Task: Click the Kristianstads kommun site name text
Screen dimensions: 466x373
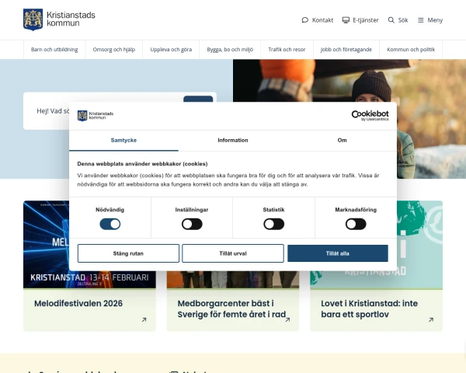Action: [71, 19]
